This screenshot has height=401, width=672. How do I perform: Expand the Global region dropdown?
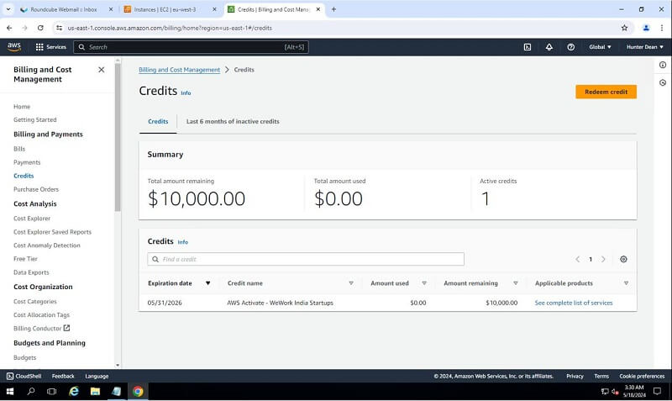601,47
